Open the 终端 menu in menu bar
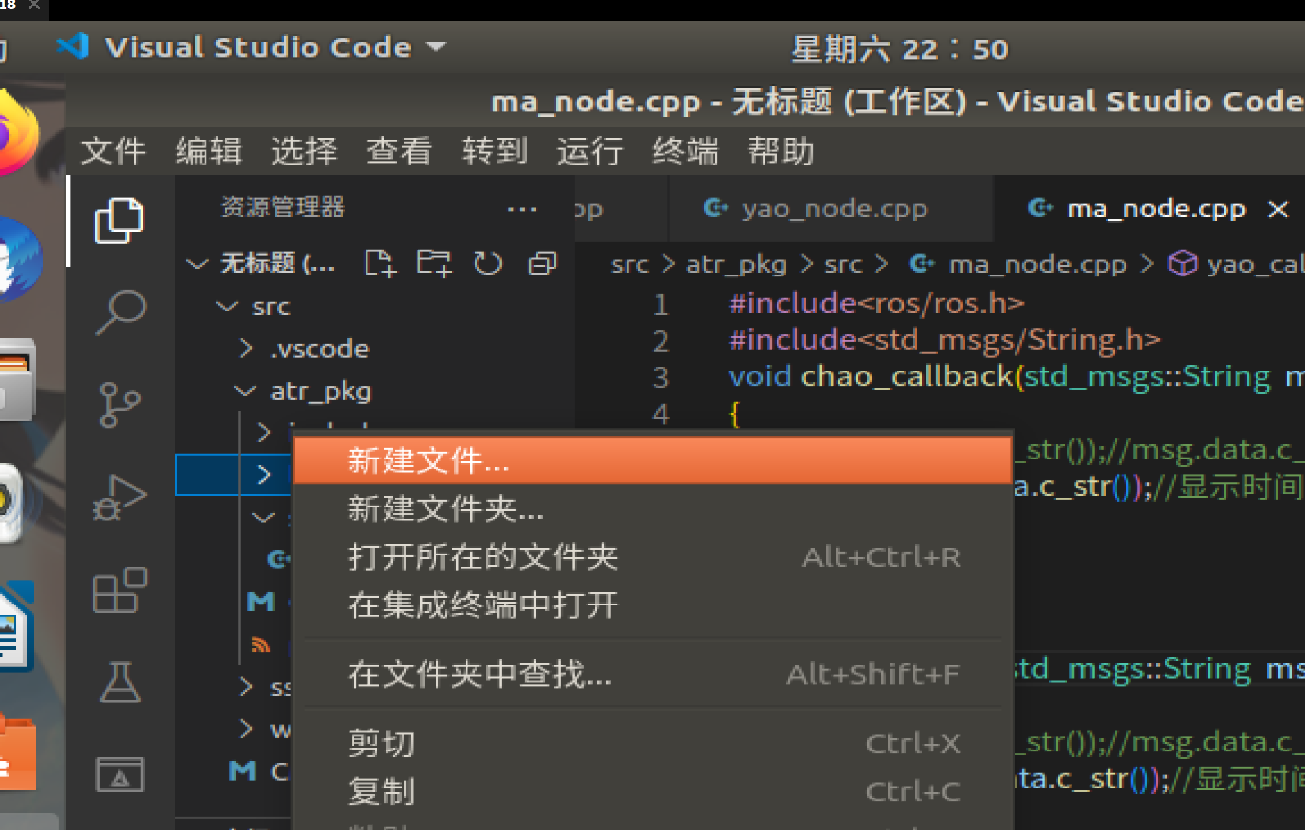The height and width of the screenshot is (830, 1305). click(x=685, y=151)
